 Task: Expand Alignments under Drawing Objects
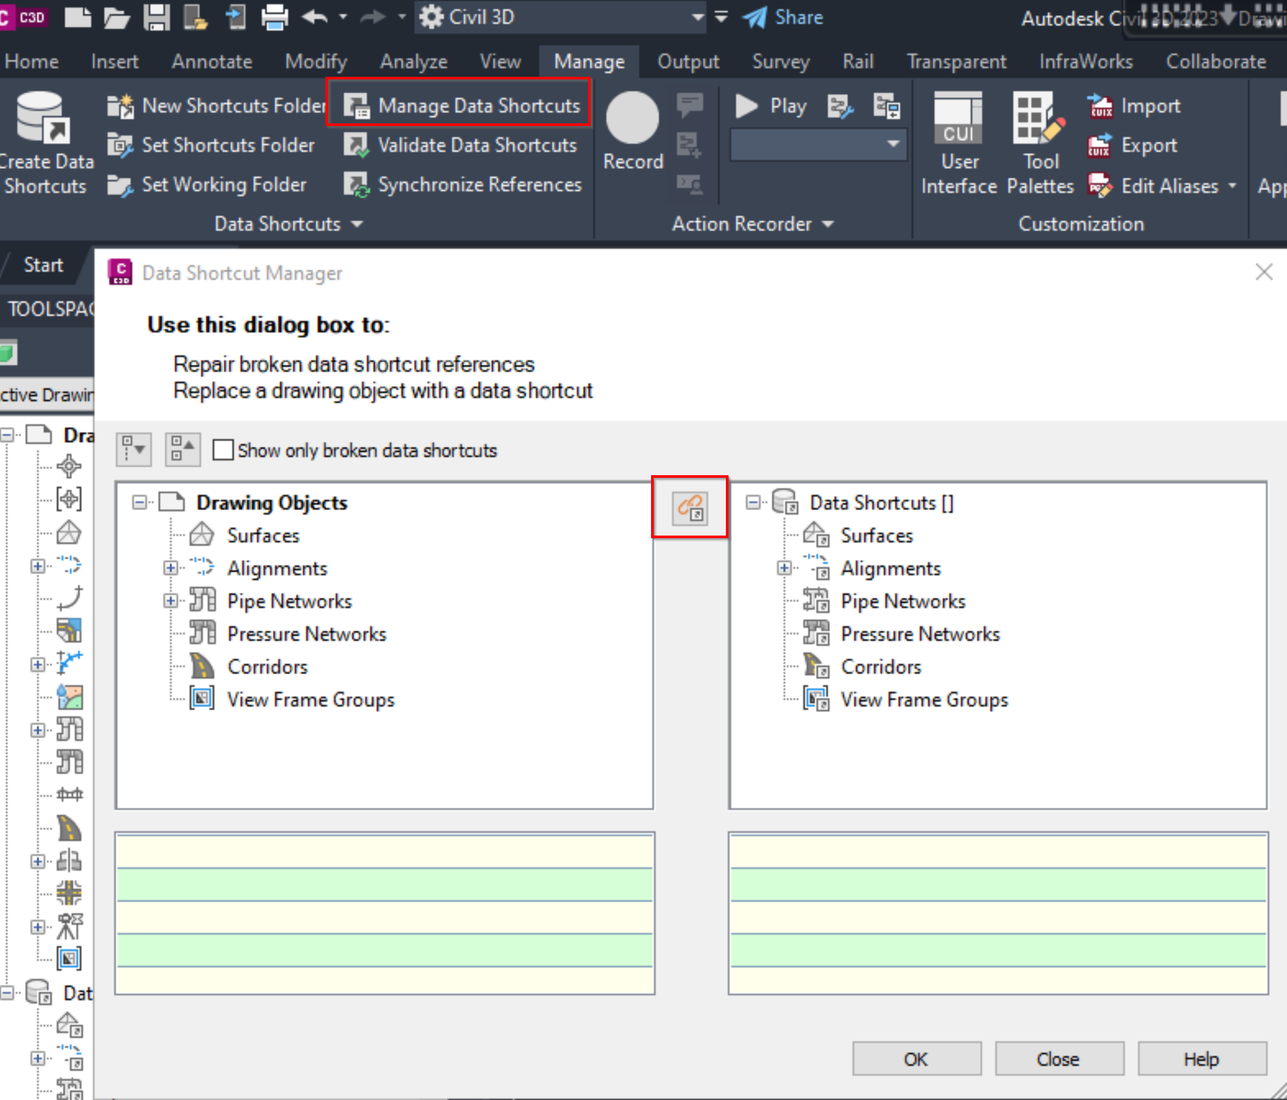click(x=171, y=568)
